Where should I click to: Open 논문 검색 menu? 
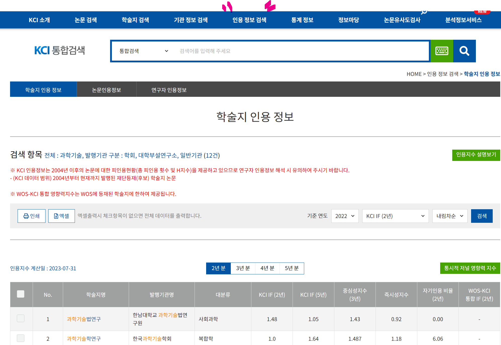coord(86,20)
